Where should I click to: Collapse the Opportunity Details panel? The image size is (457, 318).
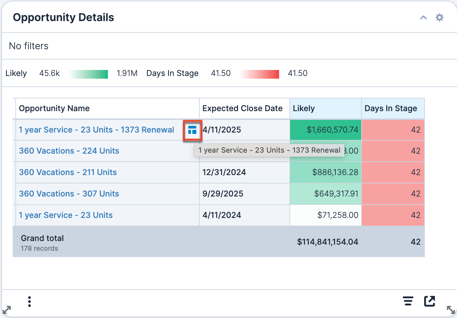tap(423, 17)
